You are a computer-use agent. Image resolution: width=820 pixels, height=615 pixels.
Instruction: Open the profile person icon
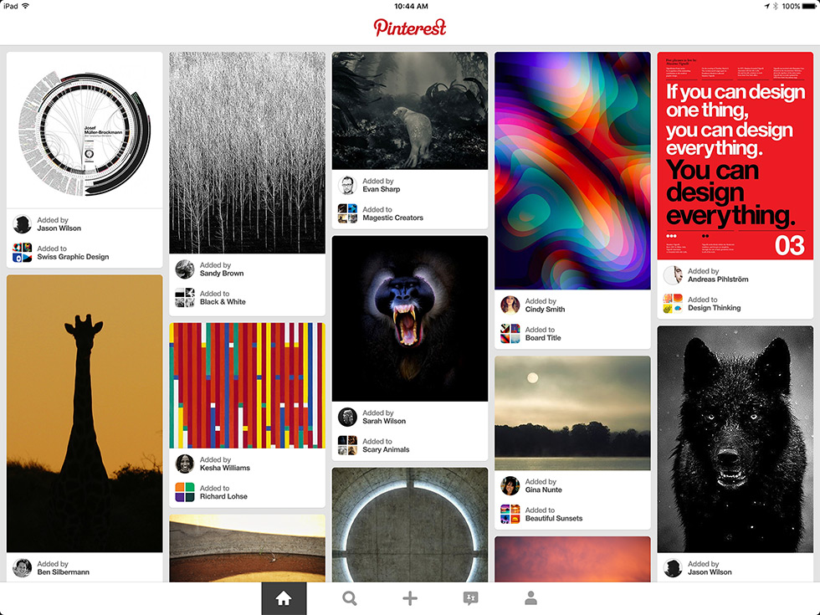pyautogui.click(x=530, y=598)
